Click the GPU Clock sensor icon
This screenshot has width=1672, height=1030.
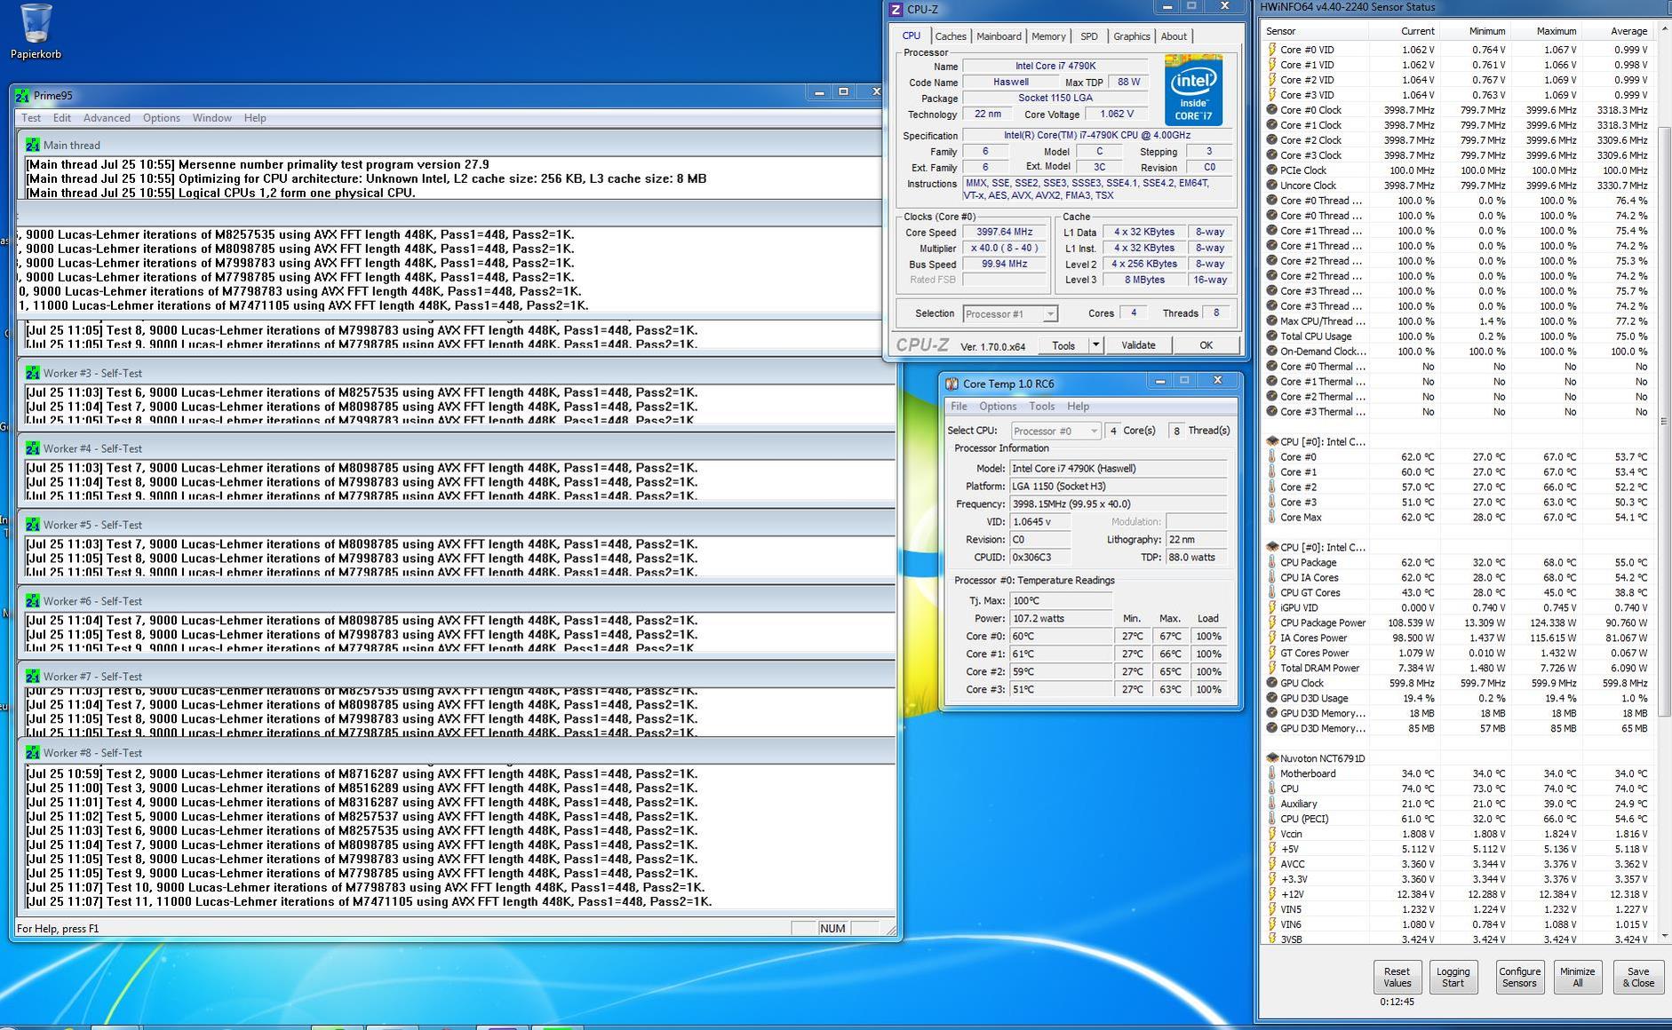pos(1272,683)
